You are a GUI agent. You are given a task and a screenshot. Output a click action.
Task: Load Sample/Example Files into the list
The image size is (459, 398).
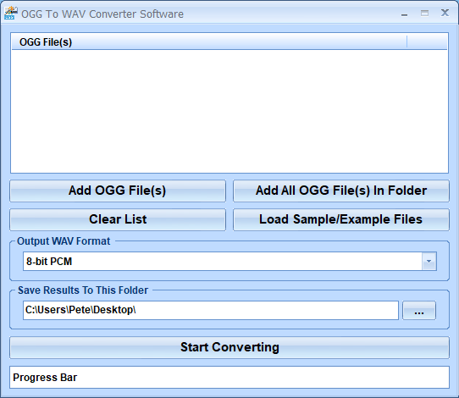click(x=341, y=219)
